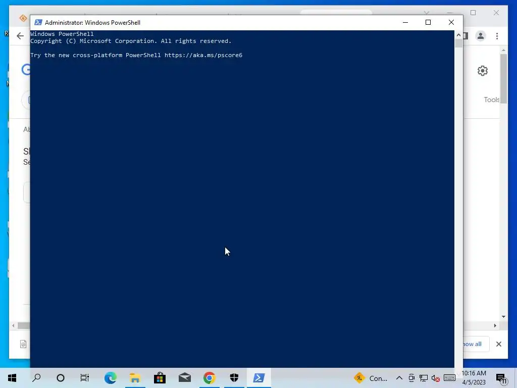Switch to Google Chrome on the taskbar
This screenshot has height=388, width=517.
pyautogui.click(x=210, y=378)
